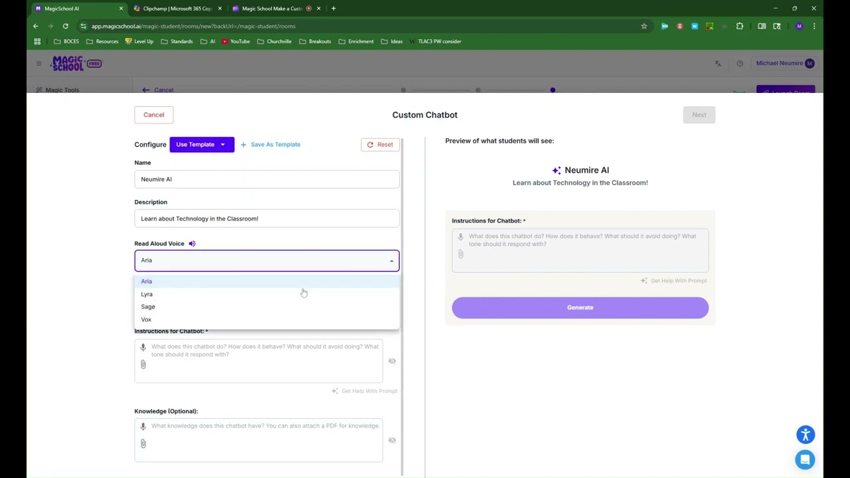
Task: Open the Level Up bookmarks folder
Action: [139, 41]
